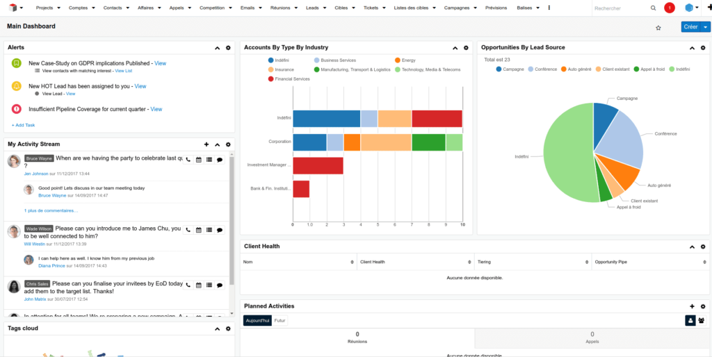Open '1 plus de commentaires' link

point(51,210)
